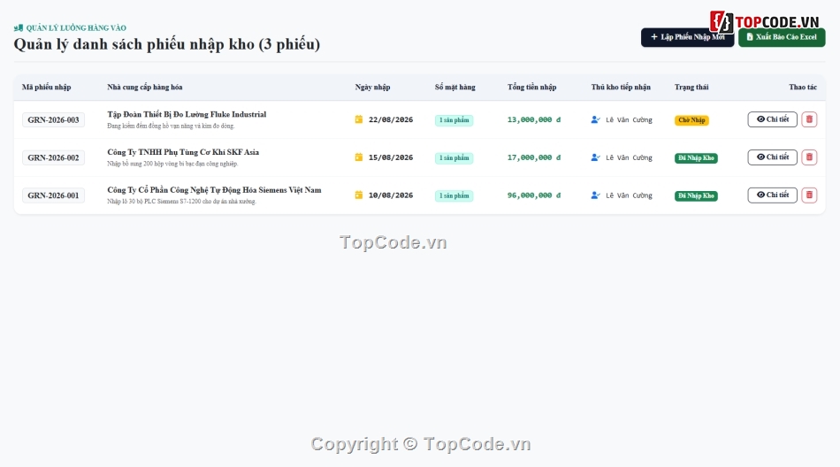Image resolution: width=840 pixels, height=467 pixels.
Task: Click user icon in GRN-2026-001 row
Action: pos(595,195)
